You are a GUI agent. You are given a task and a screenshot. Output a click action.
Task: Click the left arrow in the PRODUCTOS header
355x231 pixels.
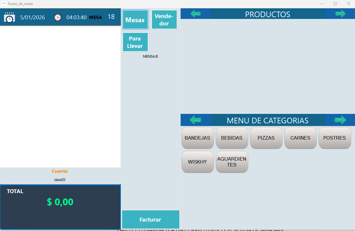196,14
